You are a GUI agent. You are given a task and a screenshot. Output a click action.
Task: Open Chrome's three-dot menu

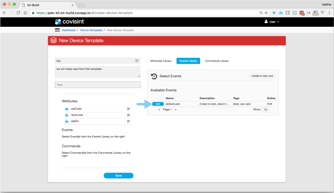(329, 12)
